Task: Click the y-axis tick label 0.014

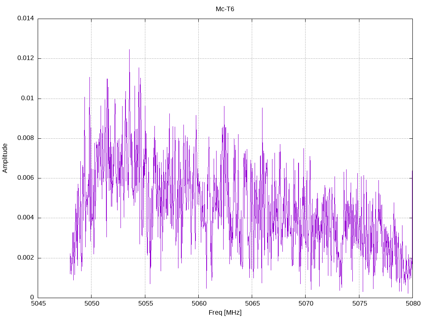Action: pyautogui.click(x=26, y=18)
